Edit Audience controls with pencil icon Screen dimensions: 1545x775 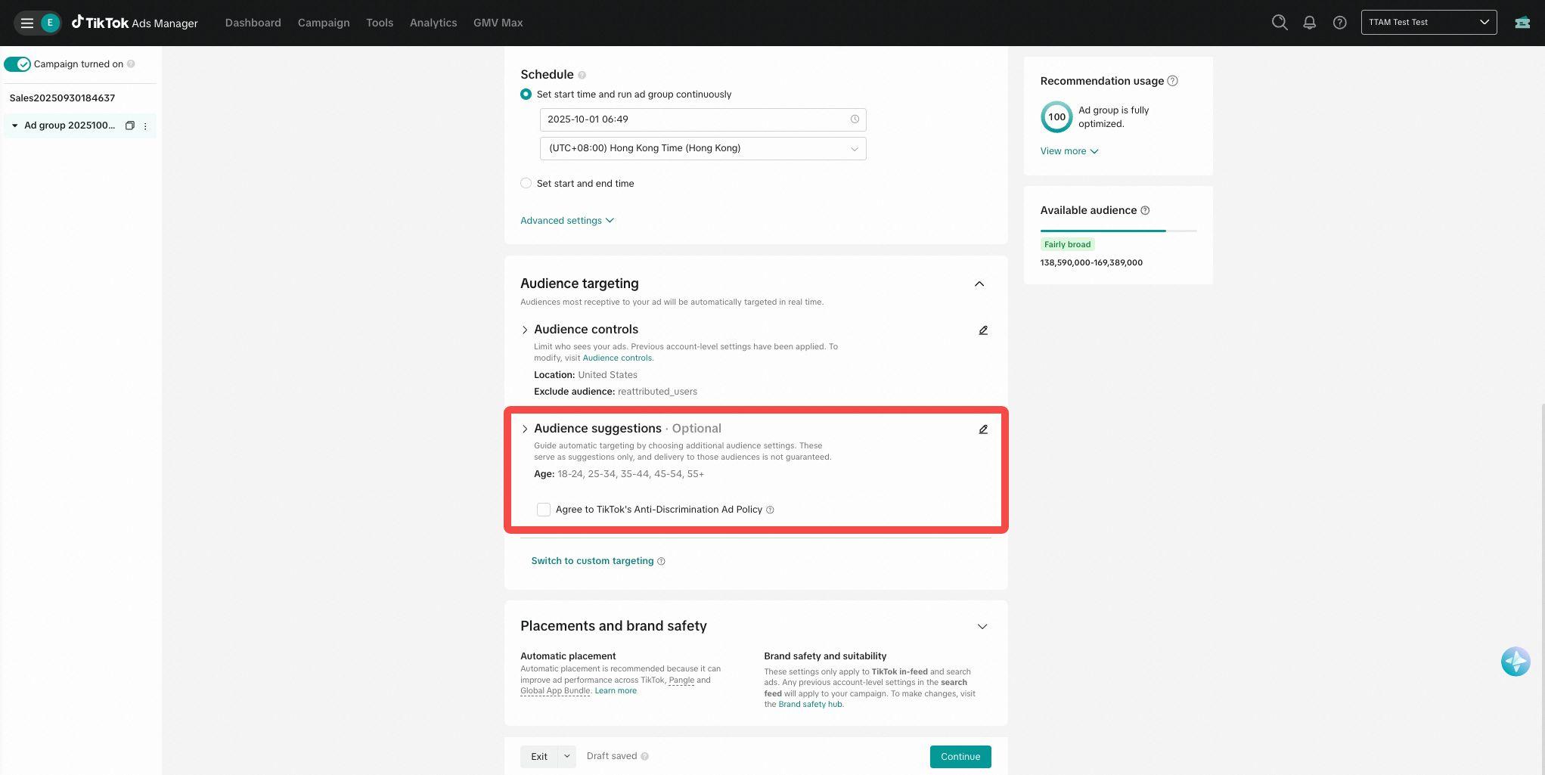(983, 330)
